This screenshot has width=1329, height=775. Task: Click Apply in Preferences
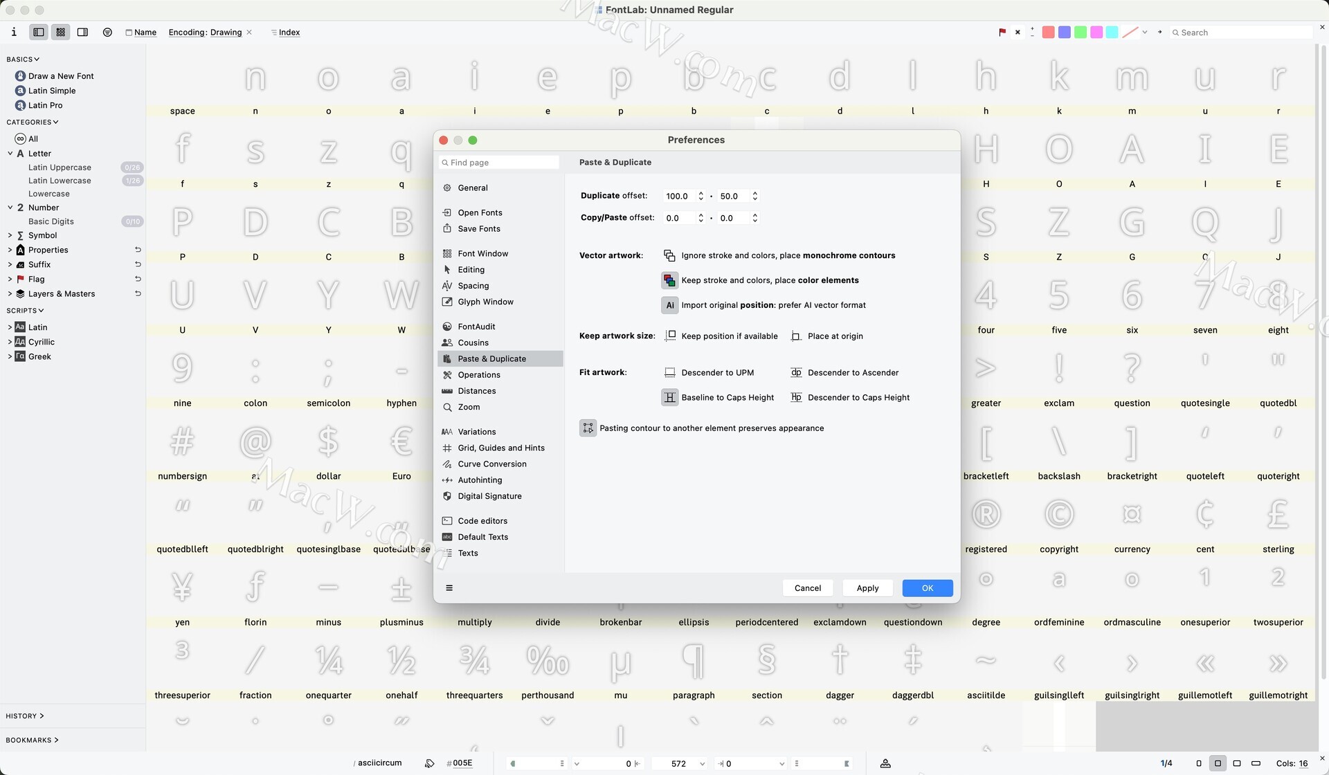867,588
